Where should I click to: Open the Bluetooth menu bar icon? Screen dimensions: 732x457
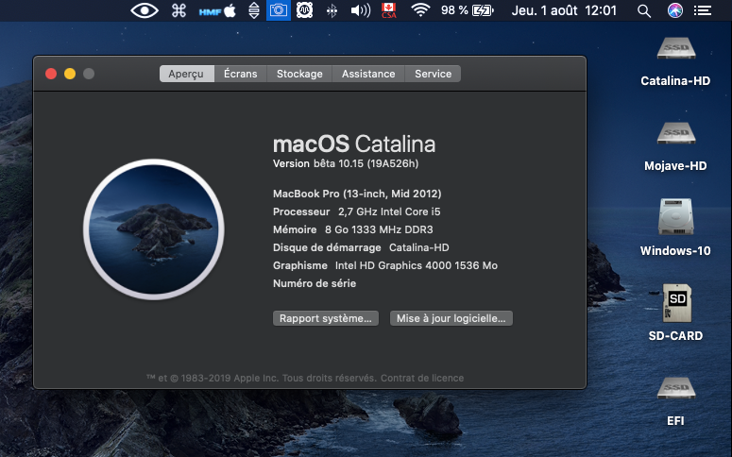click(x=332, y=10)
